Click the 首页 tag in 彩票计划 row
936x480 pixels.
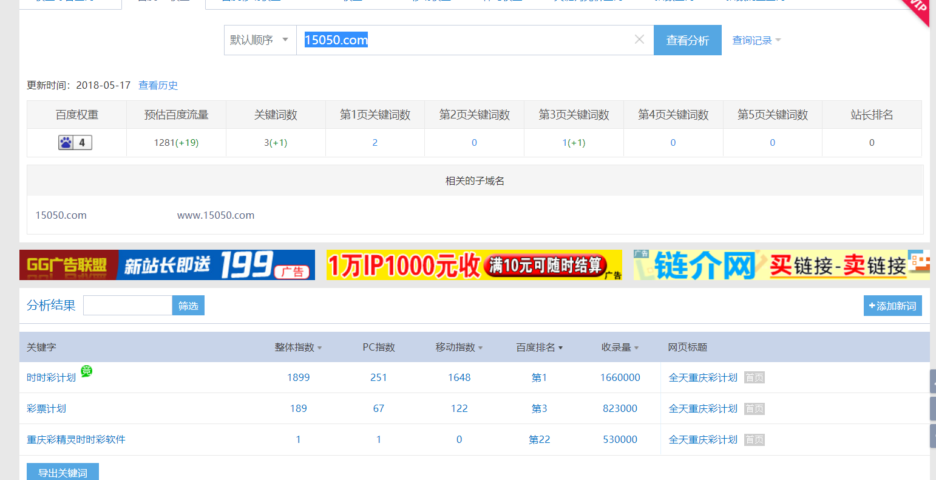[x=755, y=409]
